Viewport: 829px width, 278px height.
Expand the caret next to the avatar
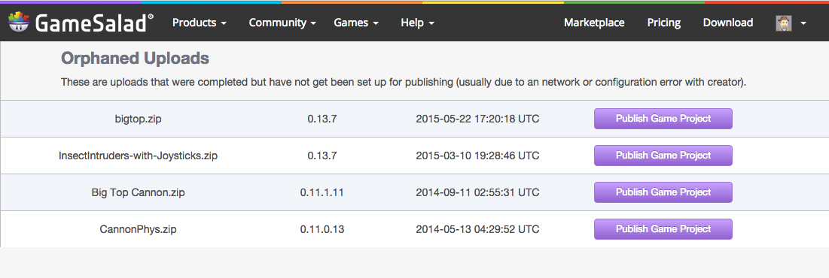[x=803, y=23]
